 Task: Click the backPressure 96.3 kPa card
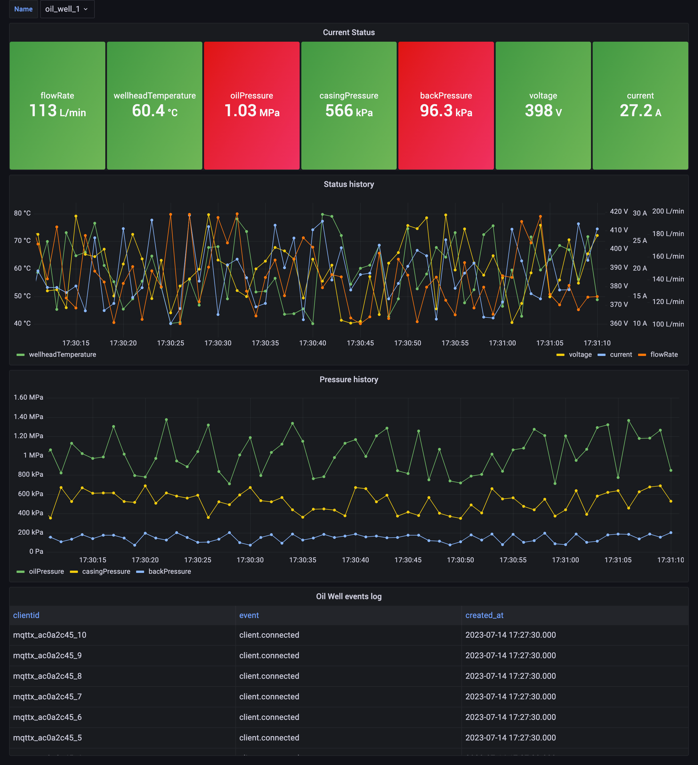(x=446, y=106)
